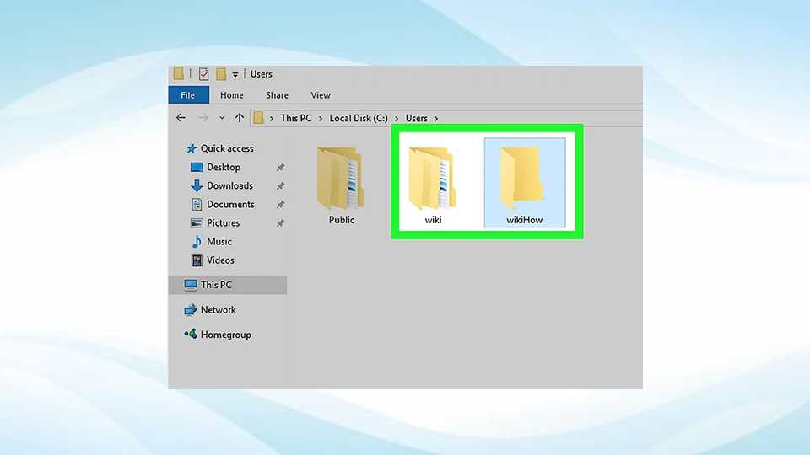
Task: Click the New Folder icon in title bar
Action: [221, 74]
